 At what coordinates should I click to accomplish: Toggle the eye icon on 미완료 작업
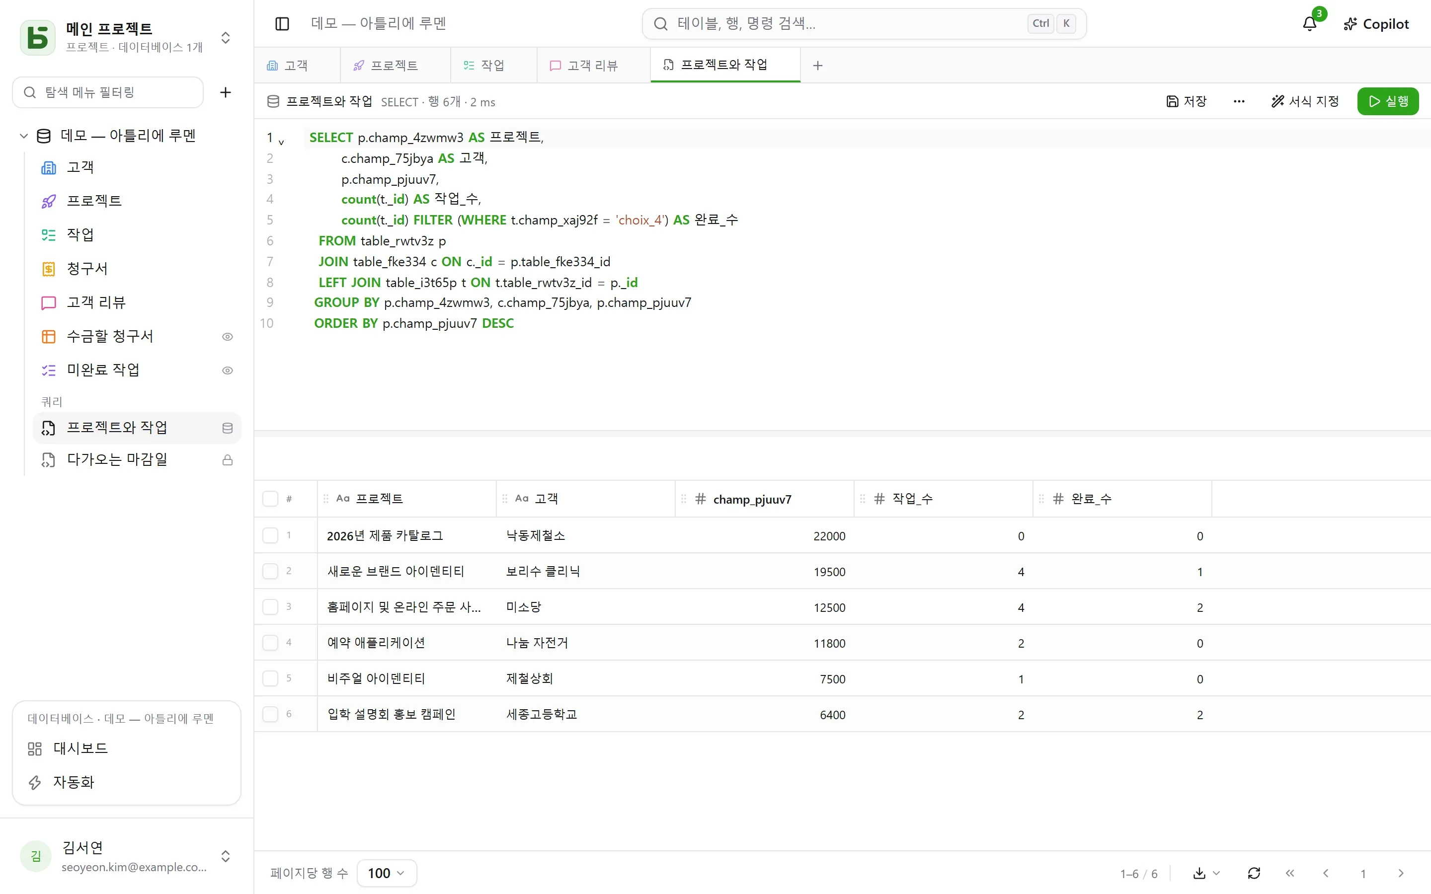227,371
